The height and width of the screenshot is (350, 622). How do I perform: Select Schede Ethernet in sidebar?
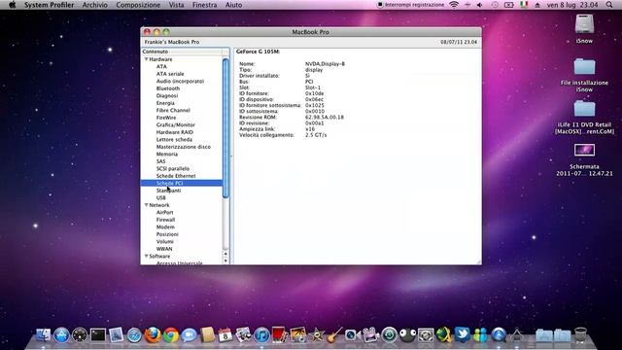176,176
